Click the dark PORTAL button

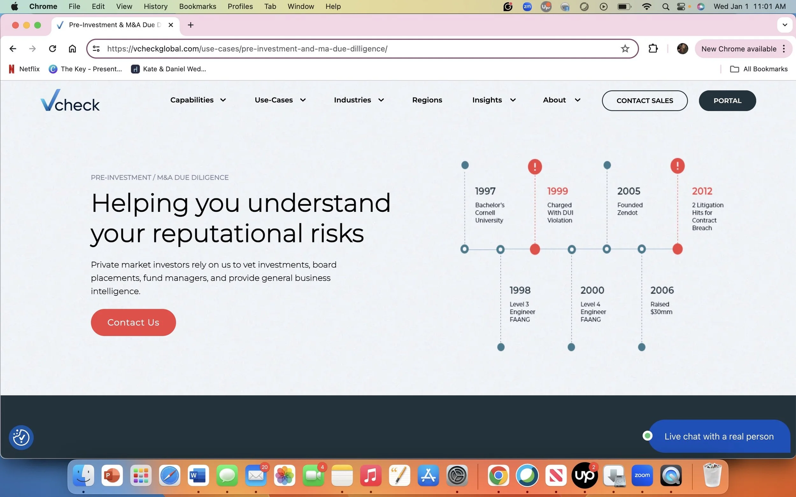pos(727,100)
